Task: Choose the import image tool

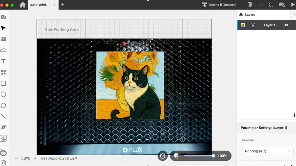Action: [x=3, y=39]
